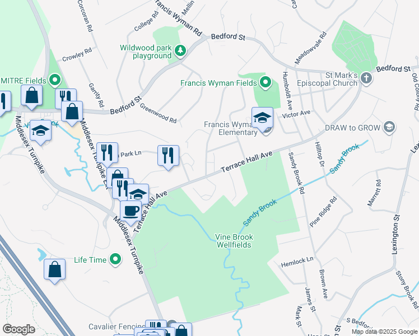Open the graduation cap marker above the coffee cup

click(138, 194)
